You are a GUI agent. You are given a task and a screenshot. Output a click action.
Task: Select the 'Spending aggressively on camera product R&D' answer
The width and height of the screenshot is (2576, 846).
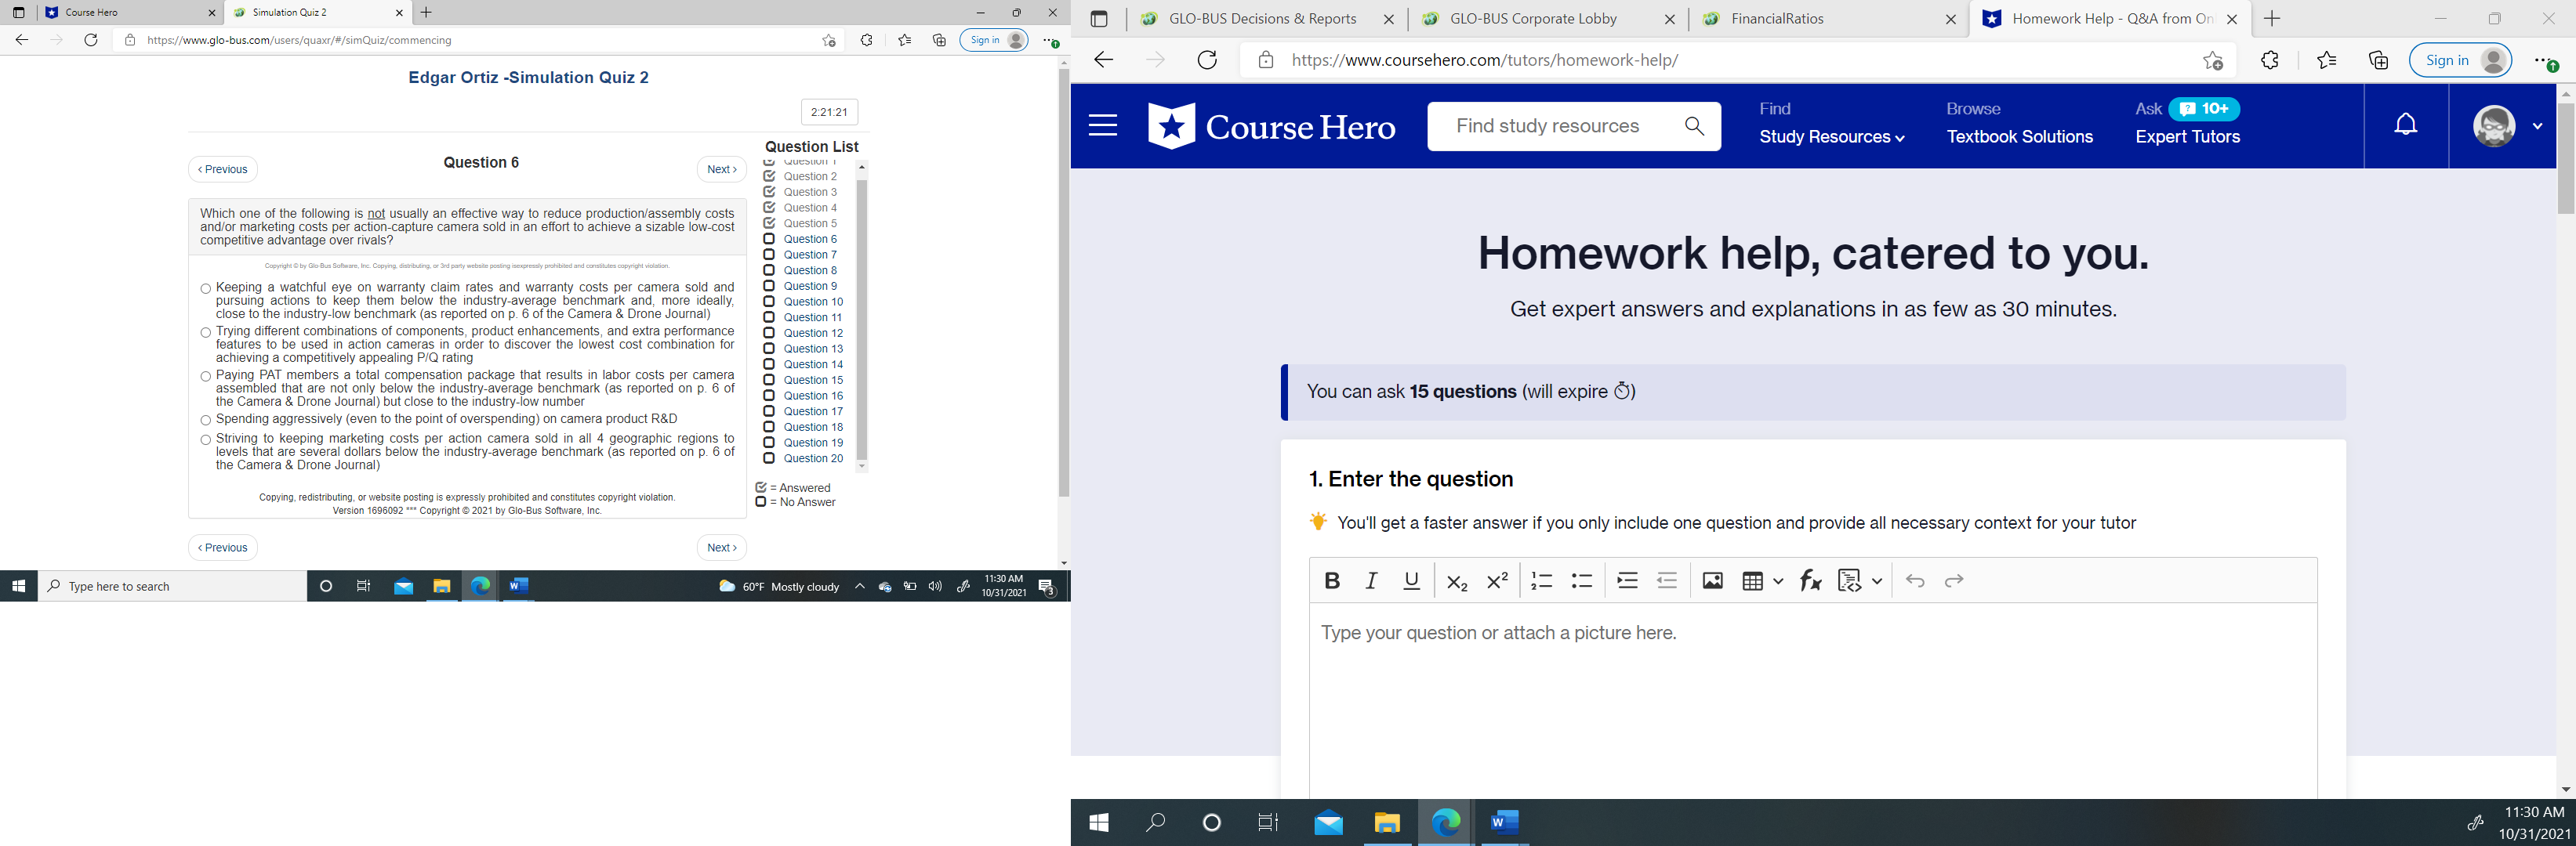pyautogui.click(x=205, y=421)
